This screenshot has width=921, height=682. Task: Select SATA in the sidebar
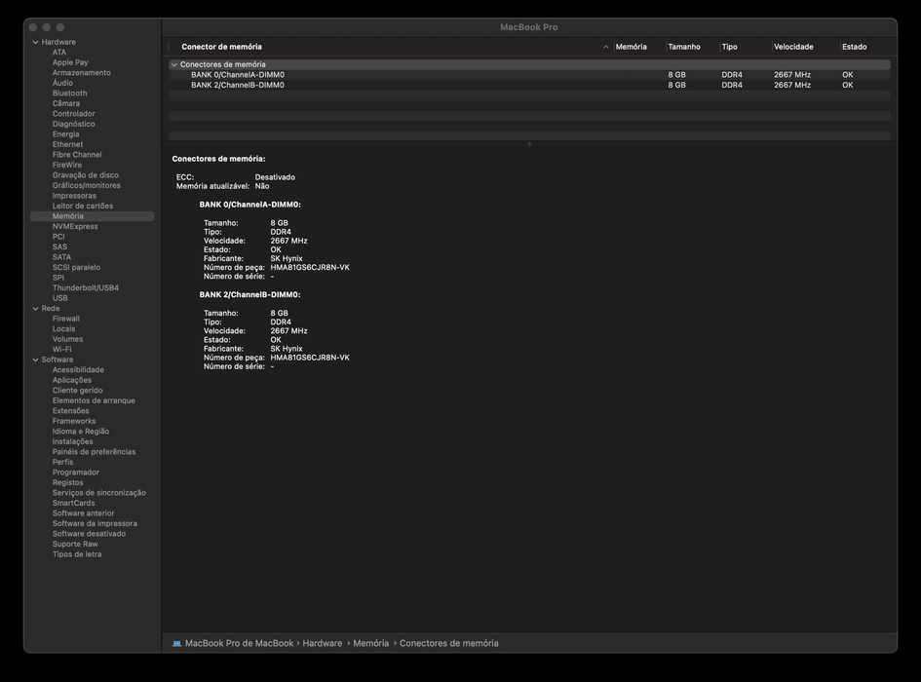coord(61,257)
